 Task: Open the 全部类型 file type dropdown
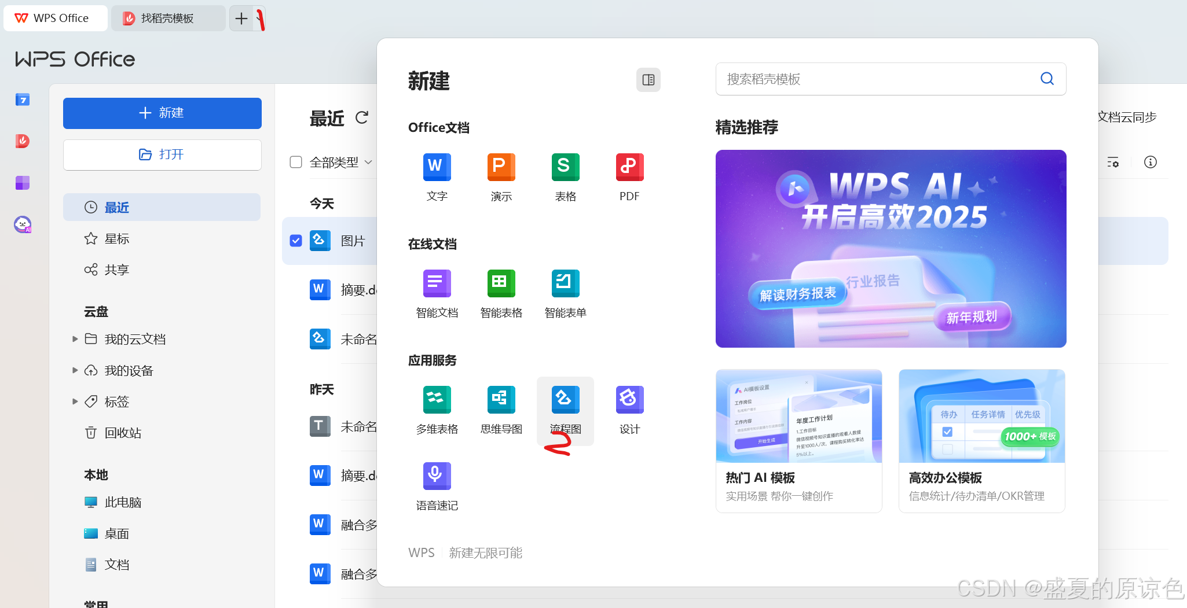click(340, 163)
